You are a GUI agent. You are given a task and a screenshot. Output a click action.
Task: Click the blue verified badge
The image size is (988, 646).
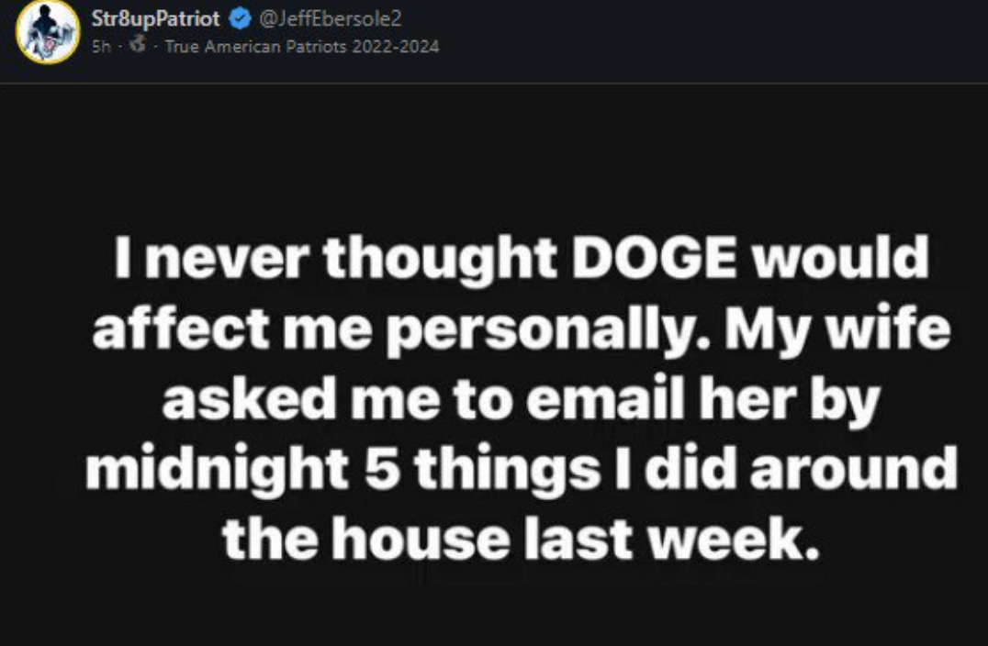click(240, 19)
